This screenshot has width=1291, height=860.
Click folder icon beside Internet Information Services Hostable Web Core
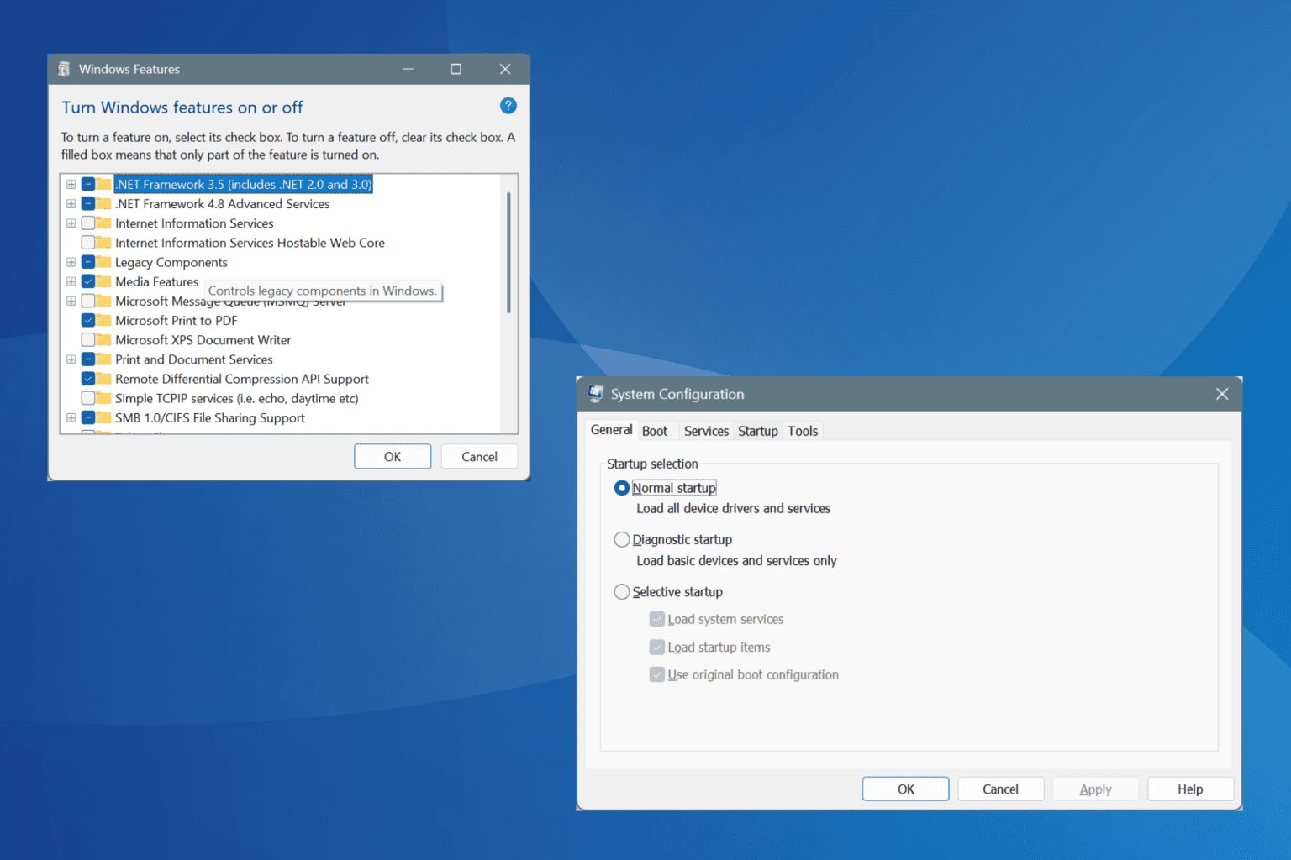(103, 243)
